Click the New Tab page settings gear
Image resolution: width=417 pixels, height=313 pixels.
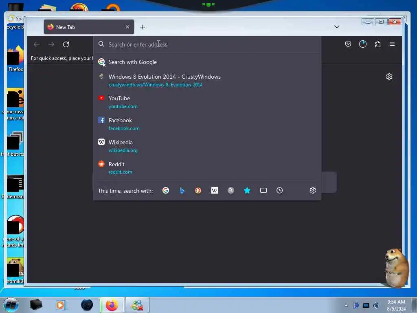tap(389, 77)
